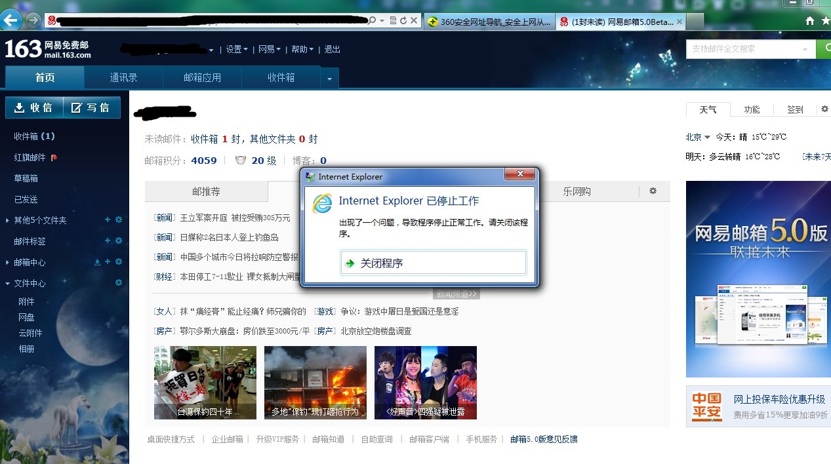The image size is (831, 464).
Task: Click the gear icon next to 邮件标签
Action: [119, 241]
